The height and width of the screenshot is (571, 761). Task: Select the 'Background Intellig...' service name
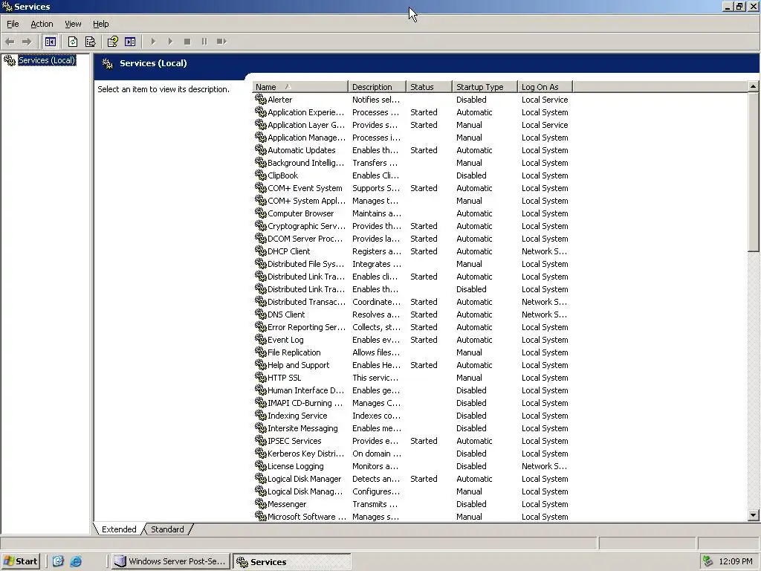305,163
